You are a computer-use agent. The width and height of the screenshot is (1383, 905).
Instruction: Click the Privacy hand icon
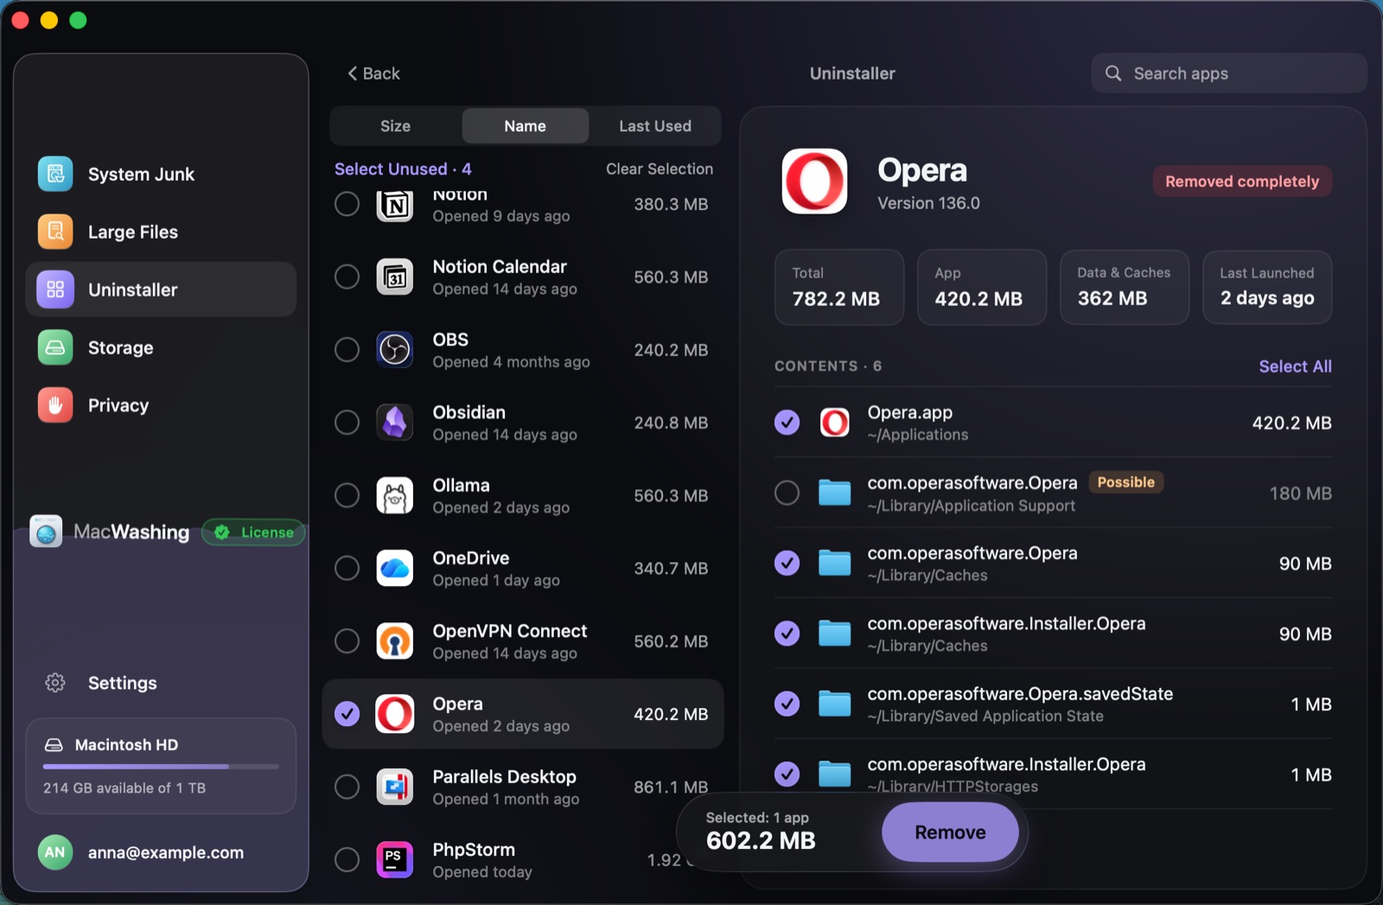coord(55,405)
